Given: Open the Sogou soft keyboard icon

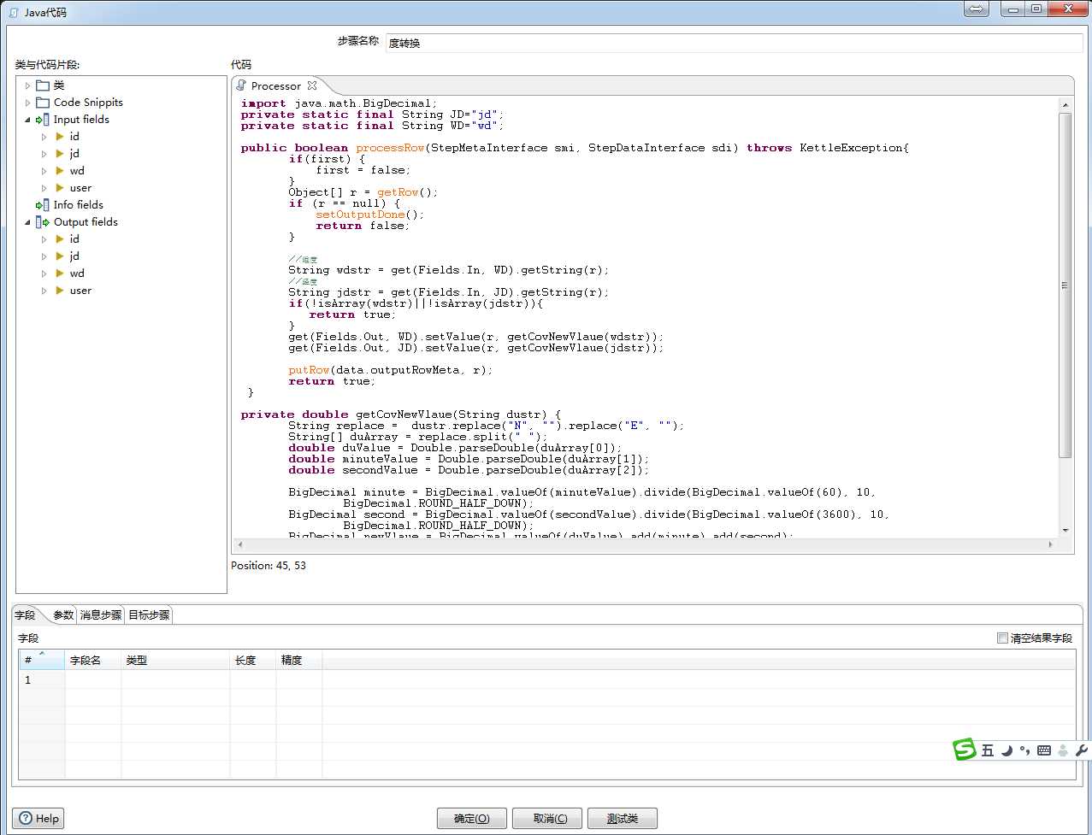Looking at the screenshot, I should tap(1043, 750).
